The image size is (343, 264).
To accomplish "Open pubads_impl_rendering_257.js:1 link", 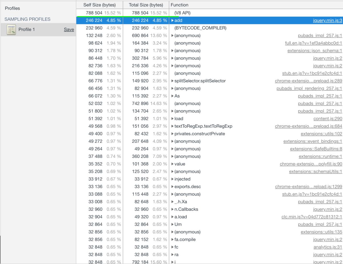I will click(x=309, y=88).
